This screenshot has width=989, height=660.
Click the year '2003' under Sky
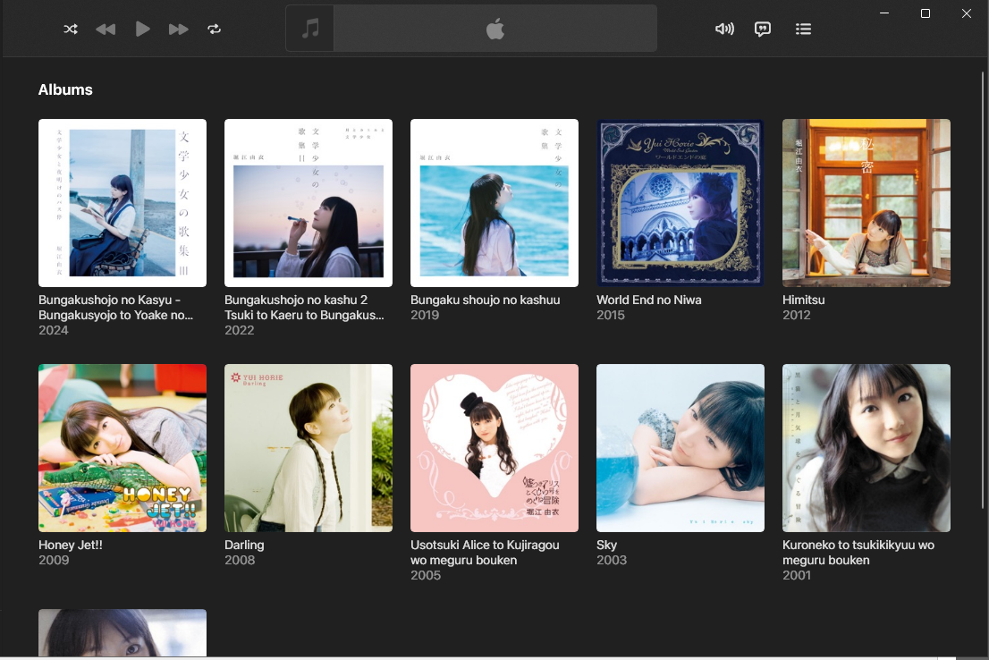(612, 560)
